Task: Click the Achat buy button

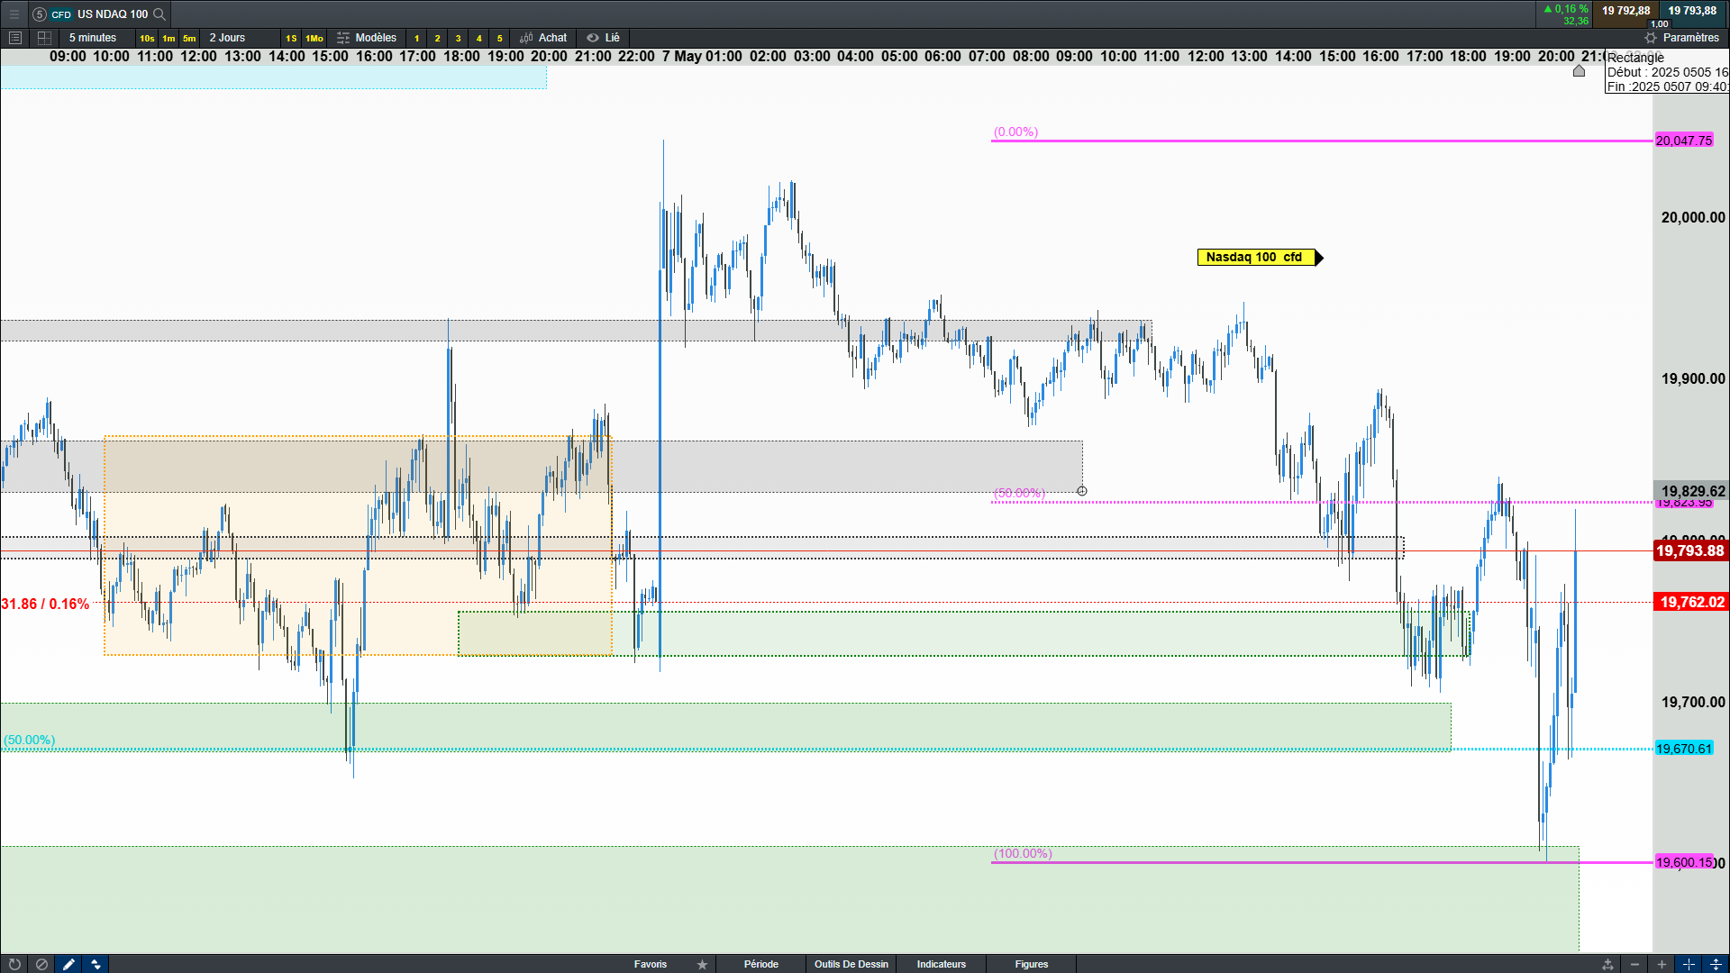Action: point(543,38)
